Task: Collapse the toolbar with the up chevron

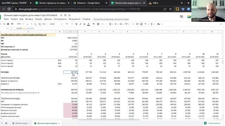Action: click(x=221, y=24)
